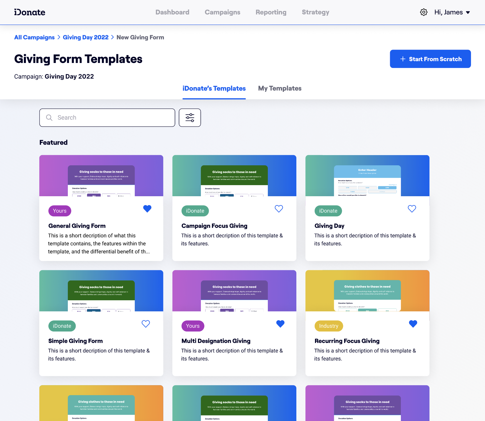The height and width of the screenshot is (421, 485).
Task: Click Start From Scratch button
Action: (430, 59)
